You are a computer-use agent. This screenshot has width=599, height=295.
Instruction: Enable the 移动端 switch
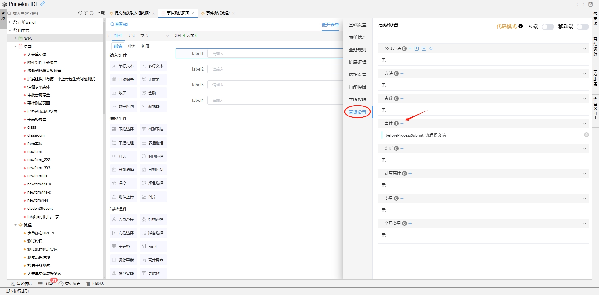click(x=582, y=27)
